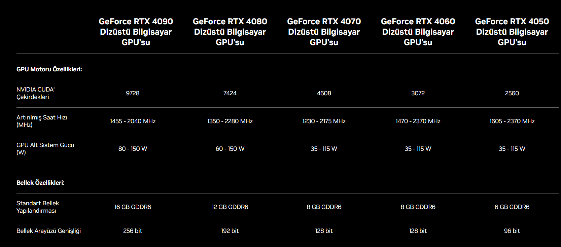This screenshot has height=247, width=561.
Task: Click the 192 bit interface value
Action: [x=230, y=231]
